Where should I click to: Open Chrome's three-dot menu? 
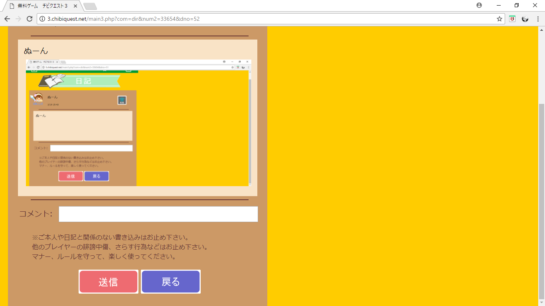tap(538, 19)
